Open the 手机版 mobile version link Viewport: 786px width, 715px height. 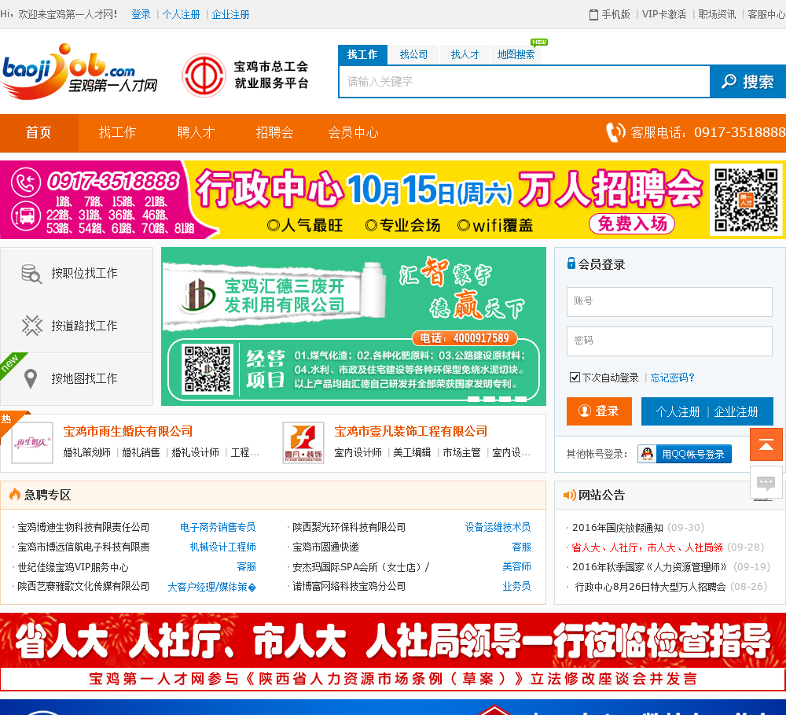pyautogui.click(x=610, y=14)
